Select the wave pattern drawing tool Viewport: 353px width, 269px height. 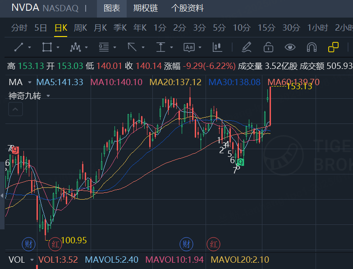[75, 47]
